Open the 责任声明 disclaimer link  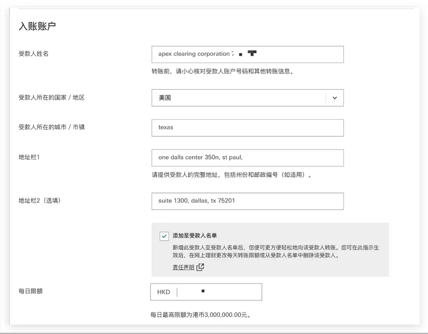183,267
